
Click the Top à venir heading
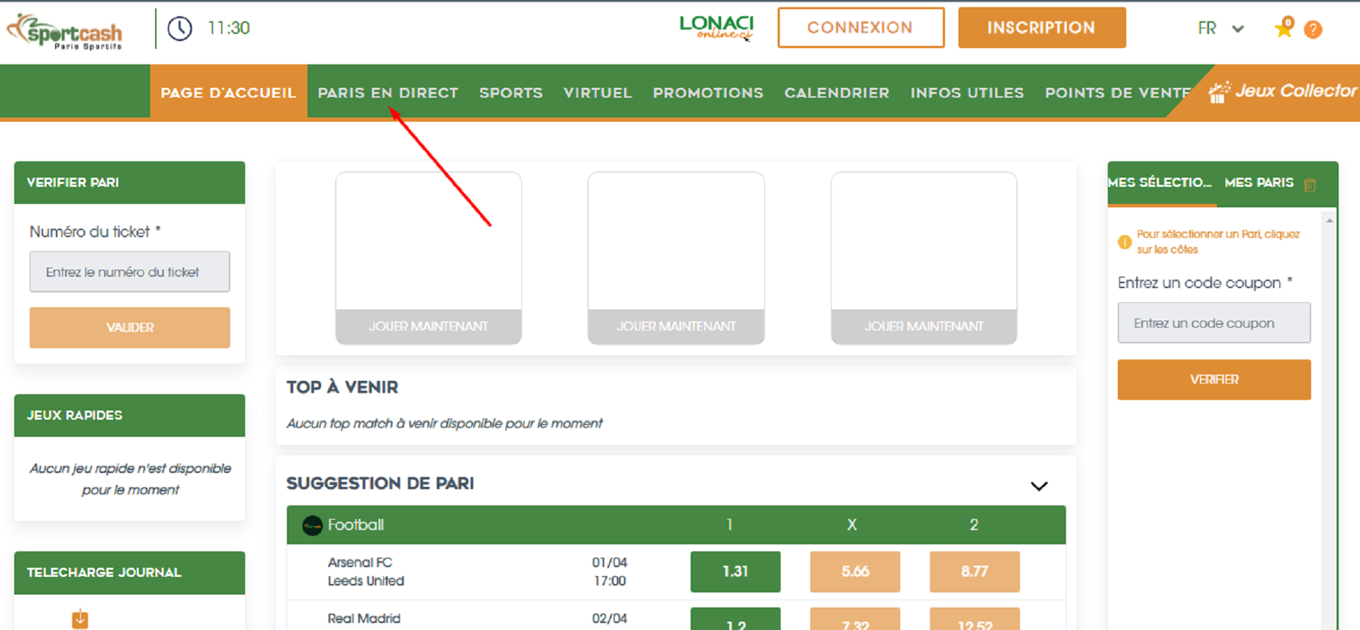(342, 387)
